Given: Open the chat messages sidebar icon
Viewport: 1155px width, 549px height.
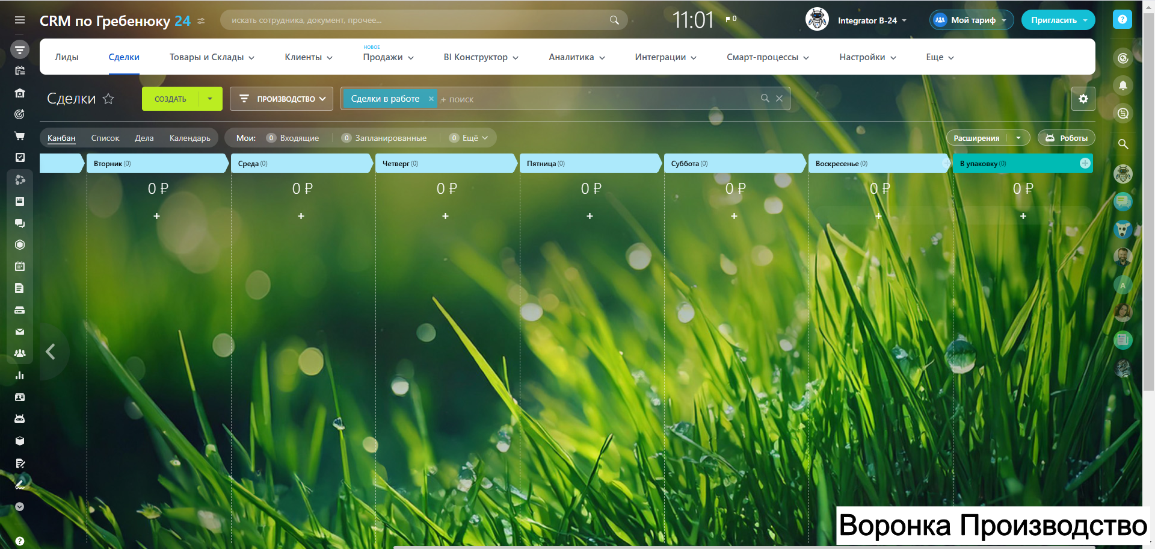Looking at the screenshot, I should pos(20,223).
